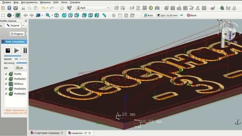Click the Undo arrow icon
Viewport: 242px width, 136px height.
click(43, 8)
